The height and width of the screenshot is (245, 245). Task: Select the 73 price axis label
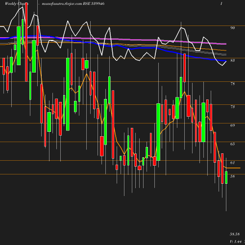[233, 107]
